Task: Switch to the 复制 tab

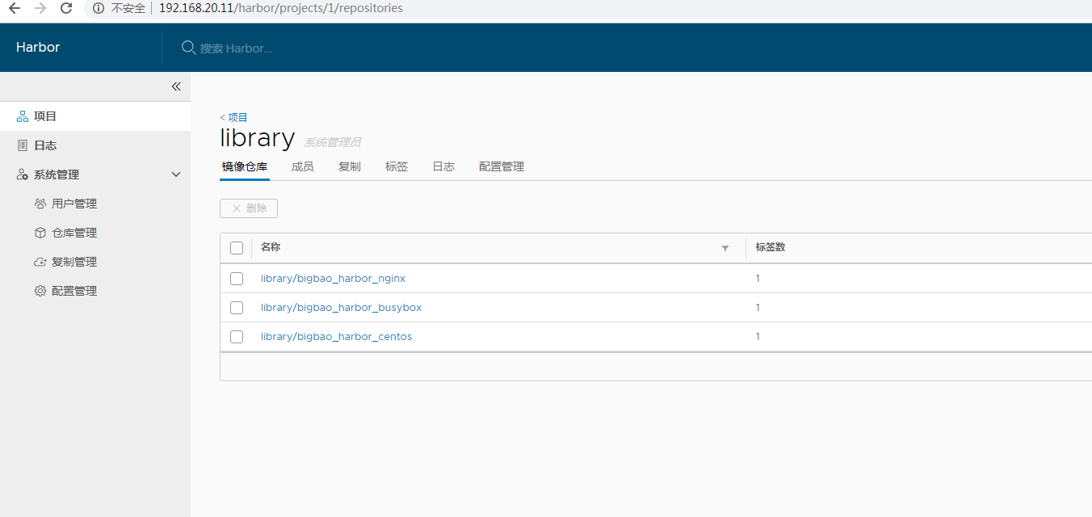Action: tap(350, 166)
